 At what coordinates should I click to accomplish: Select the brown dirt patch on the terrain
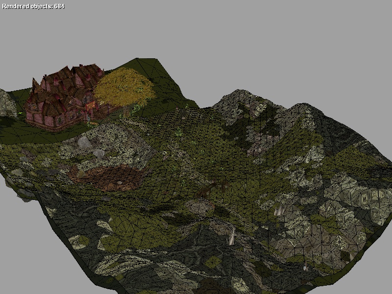click(x=108, y=176)
